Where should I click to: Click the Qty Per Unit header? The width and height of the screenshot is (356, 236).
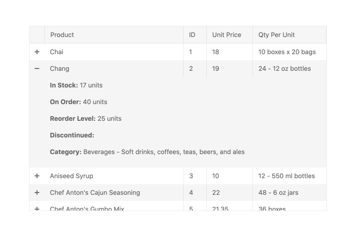click(x=276, y=35)
